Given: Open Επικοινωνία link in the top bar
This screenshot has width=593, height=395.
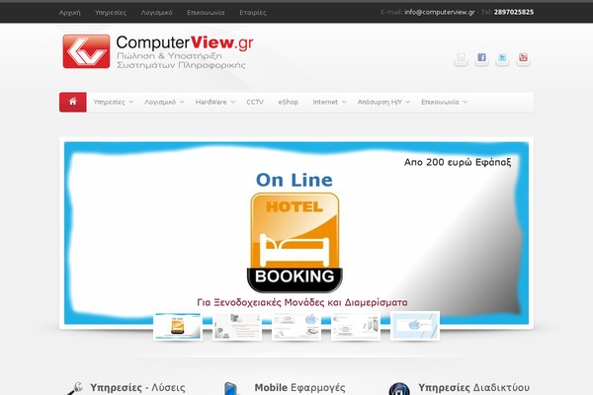Looking at the screenshot, I should coord(206,13).
